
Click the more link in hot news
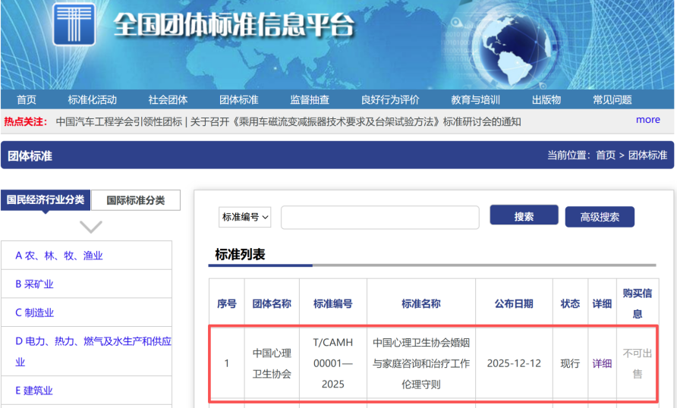pyautogui.click(x=647, y=120)
